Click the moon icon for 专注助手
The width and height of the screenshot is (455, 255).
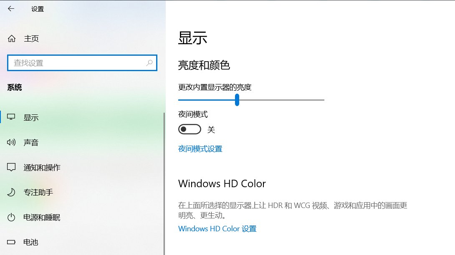point(11,192)
